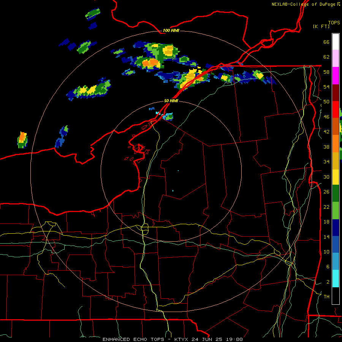The image size is (342, 342).
Task: Click the 30 value on the legend
Action: [x=326, y=177]
